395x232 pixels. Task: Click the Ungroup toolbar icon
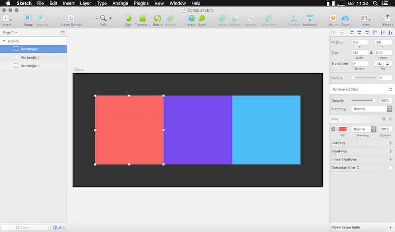(41, 18)
